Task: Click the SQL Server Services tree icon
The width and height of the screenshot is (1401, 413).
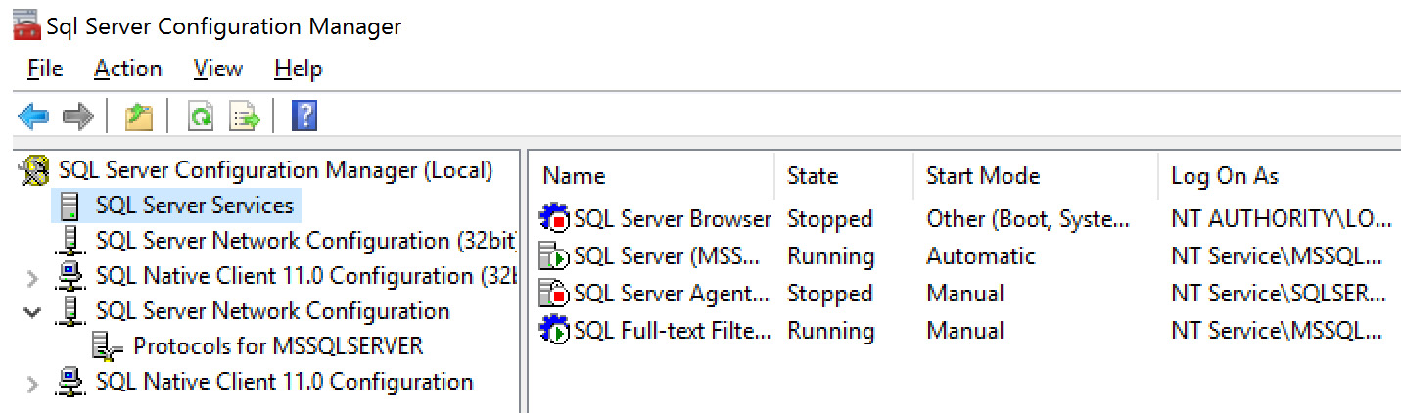Action: tap(70, 206)
